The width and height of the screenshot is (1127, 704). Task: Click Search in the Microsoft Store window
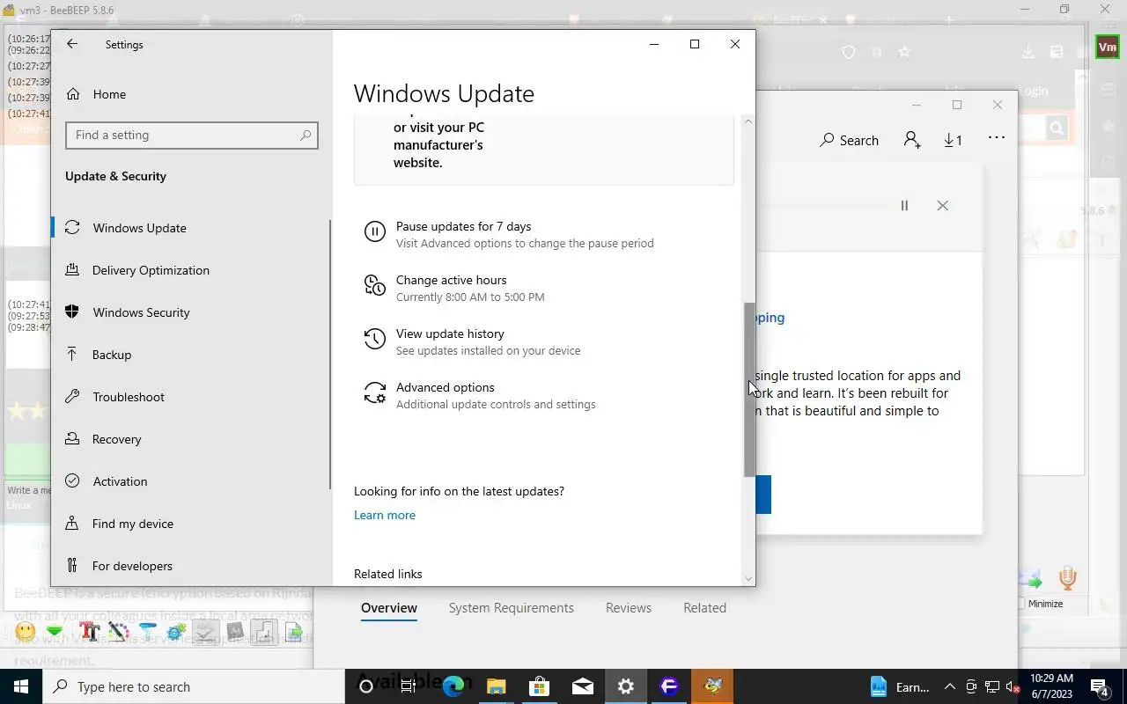click(849, 140)
